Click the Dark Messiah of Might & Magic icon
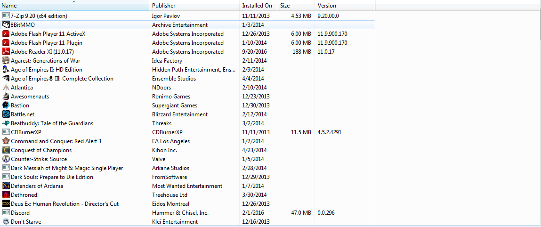The height and width of the screenshot is (227, 541). pos(6,168)
